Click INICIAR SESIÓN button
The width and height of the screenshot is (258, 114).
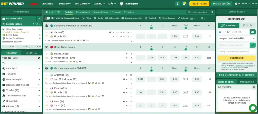pyautogui.click(x=221, y=4)
